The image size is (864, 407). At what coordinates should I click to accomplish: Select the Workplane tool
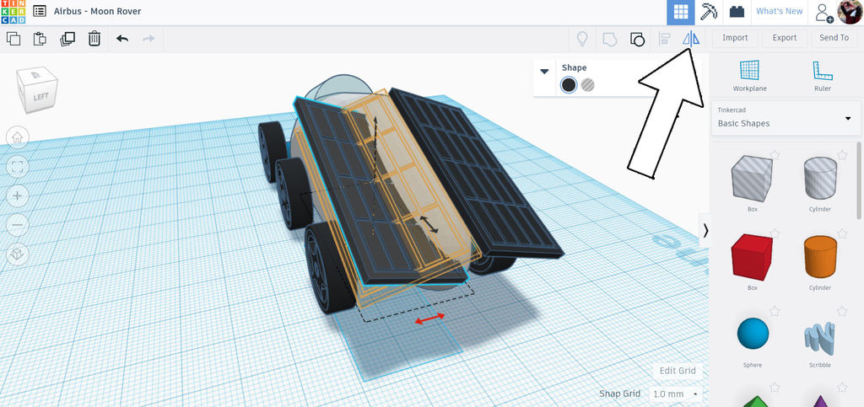[x=749, y=75]
